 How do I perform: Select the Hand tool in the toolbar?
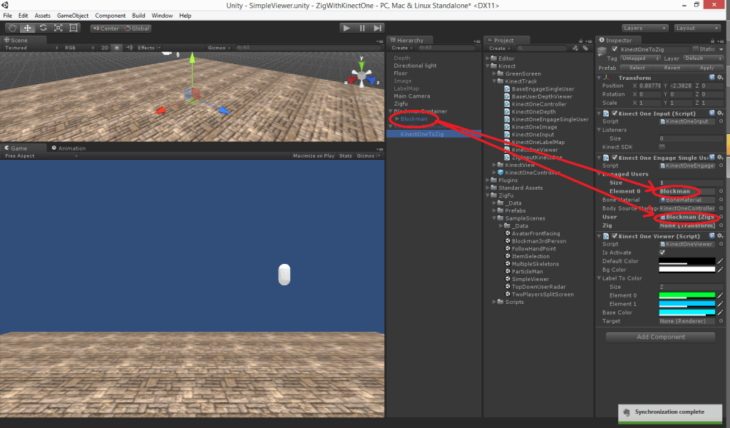point(12,28)
